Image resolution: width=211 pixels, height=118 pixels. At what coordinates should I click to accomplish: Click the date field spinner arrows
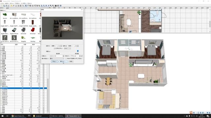coord(63,56)
